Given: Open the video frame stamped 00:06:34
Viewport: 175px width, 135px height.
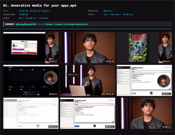Looking at the screenshot, I should pos(144,113).
